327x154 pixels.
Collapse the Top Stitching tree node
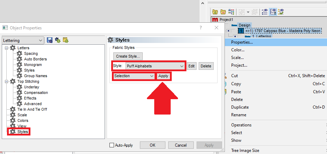tap(7, 81)
